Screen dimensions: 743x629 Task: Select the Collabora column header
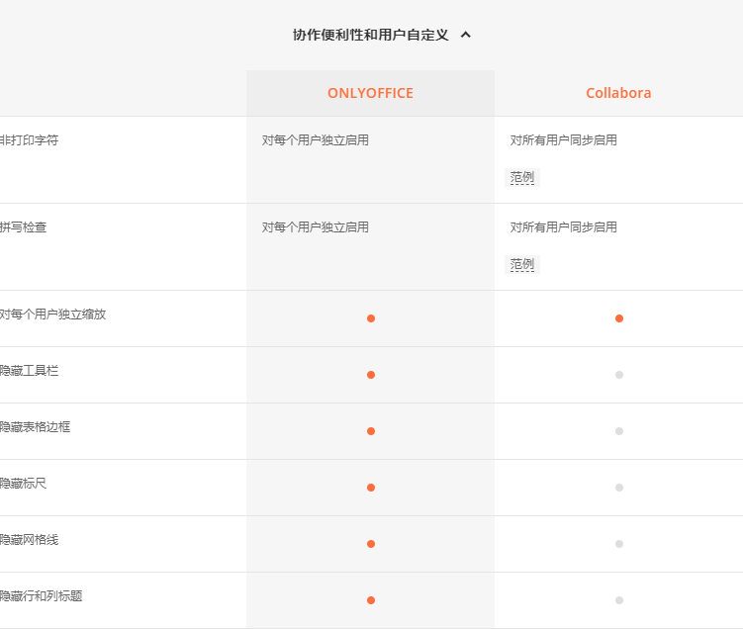point(618,93)
